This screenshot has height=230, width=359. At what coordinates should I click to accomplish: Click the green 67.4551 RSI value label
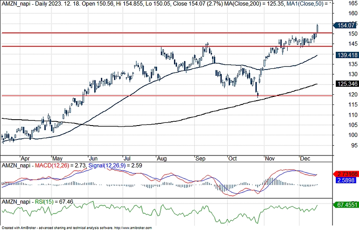[x=346, y=205]
